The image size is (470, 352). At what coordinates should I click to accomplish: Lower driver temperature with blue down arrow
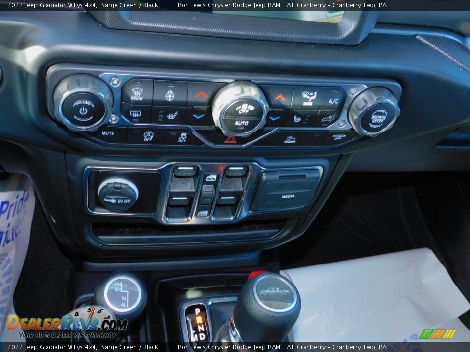pyautogui.click(x=198, y=116)
